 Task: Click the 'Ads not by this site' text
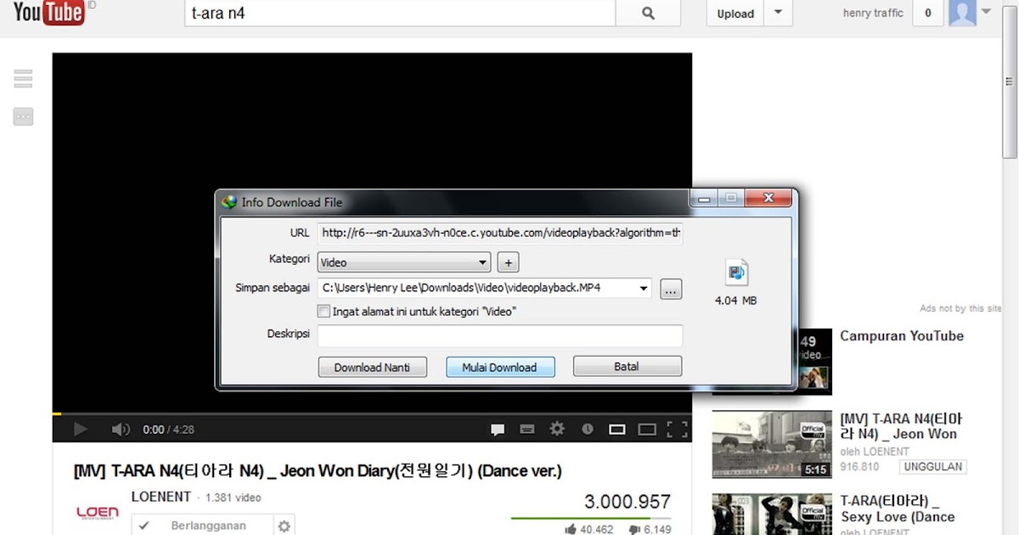[x=961, y=308]
